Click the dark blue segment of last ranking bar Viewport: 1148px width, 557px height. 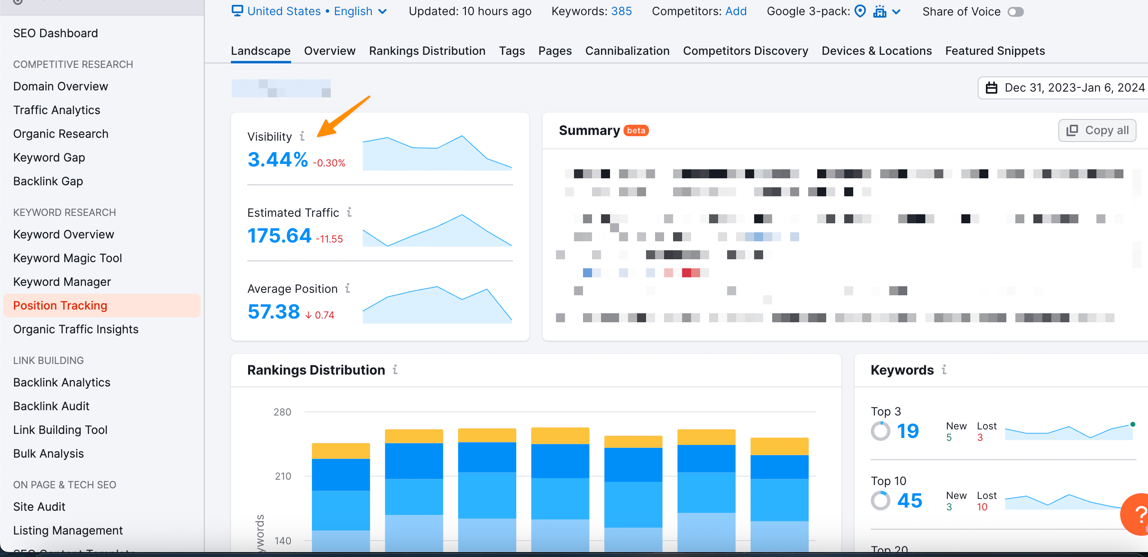[779, 467]
